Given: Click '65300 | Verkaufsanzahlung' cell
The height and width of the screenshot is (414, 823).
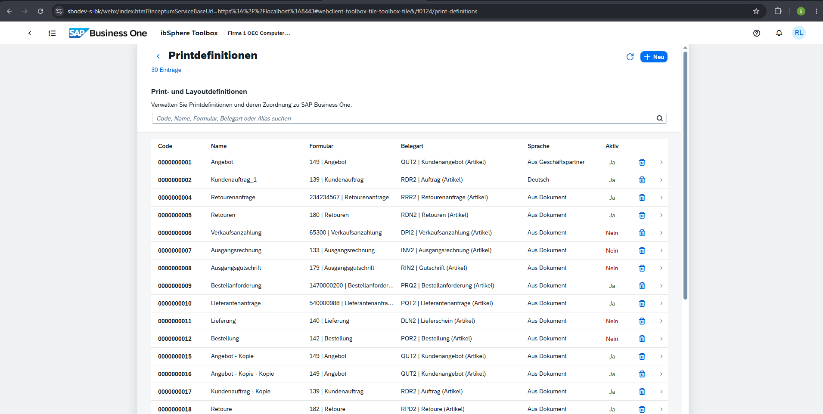Looking at the screenshot, I should (x=345, y=232).
